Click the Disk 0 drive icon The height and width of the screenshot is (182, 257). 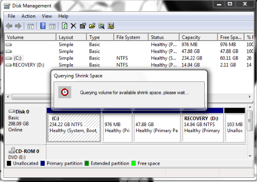12,111
